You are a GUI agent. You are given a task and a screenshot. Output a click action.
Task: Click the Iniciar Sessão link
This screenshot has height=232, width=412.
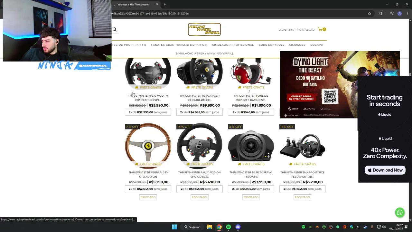(x=305, y=30)
